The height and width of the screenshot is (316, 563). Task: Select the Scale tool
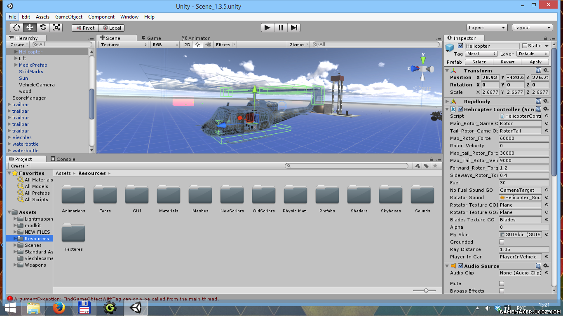point(56,28)
